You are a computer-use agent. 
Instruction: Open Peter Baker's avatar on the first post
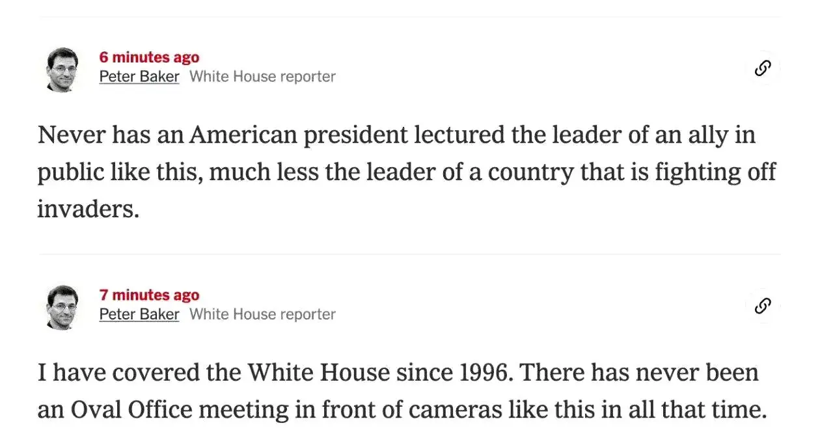click(63, 69)
